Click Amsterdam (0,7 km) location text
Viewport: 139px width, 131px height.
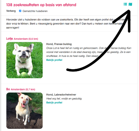point(23,89)
